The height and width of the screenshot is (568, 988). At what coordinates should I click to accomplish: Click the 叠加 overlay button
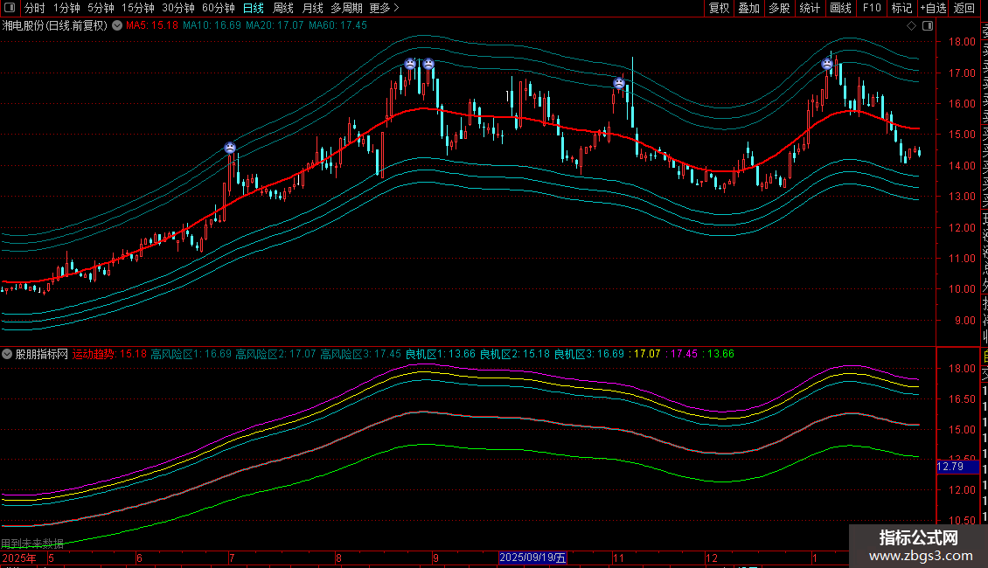[749, 8]
